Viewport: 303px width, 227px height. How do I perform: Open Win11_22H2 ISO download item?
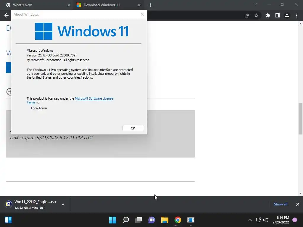(x=31, y=204)
